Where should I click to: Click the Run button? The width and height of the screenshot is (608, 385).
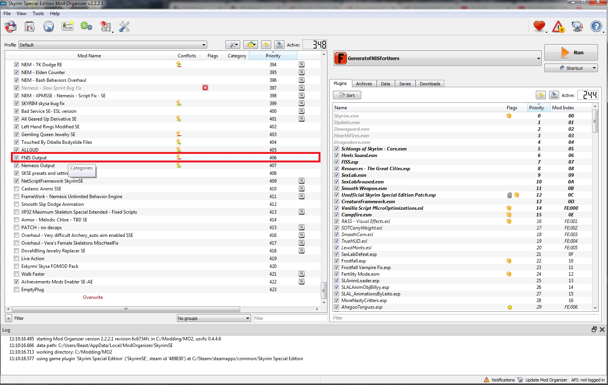click(x=571, y=52)
